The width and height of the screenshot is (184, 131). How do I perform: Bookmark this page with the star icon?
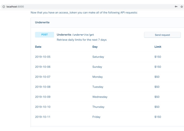[x=182, y=7]
